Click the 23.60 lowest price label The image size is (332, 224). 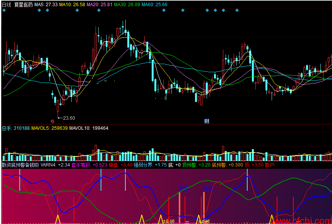coord(68,118)
